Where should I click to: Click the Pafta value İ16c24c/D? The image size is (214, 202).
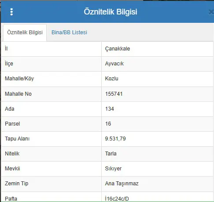(x=117, y=199)
